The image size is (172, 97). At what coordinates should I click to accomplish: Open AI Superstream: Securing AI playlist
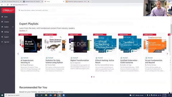pos(27,61)
